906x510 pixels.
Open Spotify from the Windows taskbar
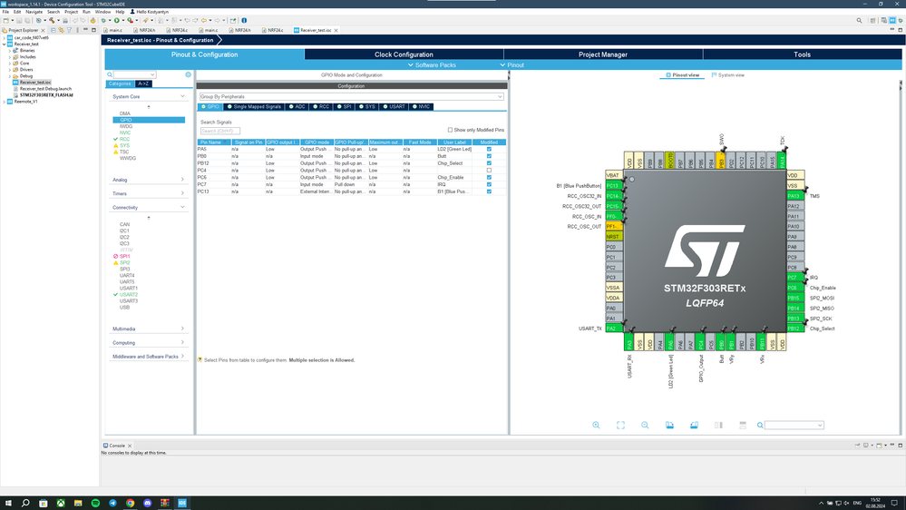95,503
